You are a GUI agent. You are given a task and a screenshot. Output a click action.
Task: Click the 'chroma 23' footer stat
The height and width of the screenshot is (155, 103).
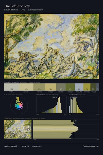pos(25,146)
